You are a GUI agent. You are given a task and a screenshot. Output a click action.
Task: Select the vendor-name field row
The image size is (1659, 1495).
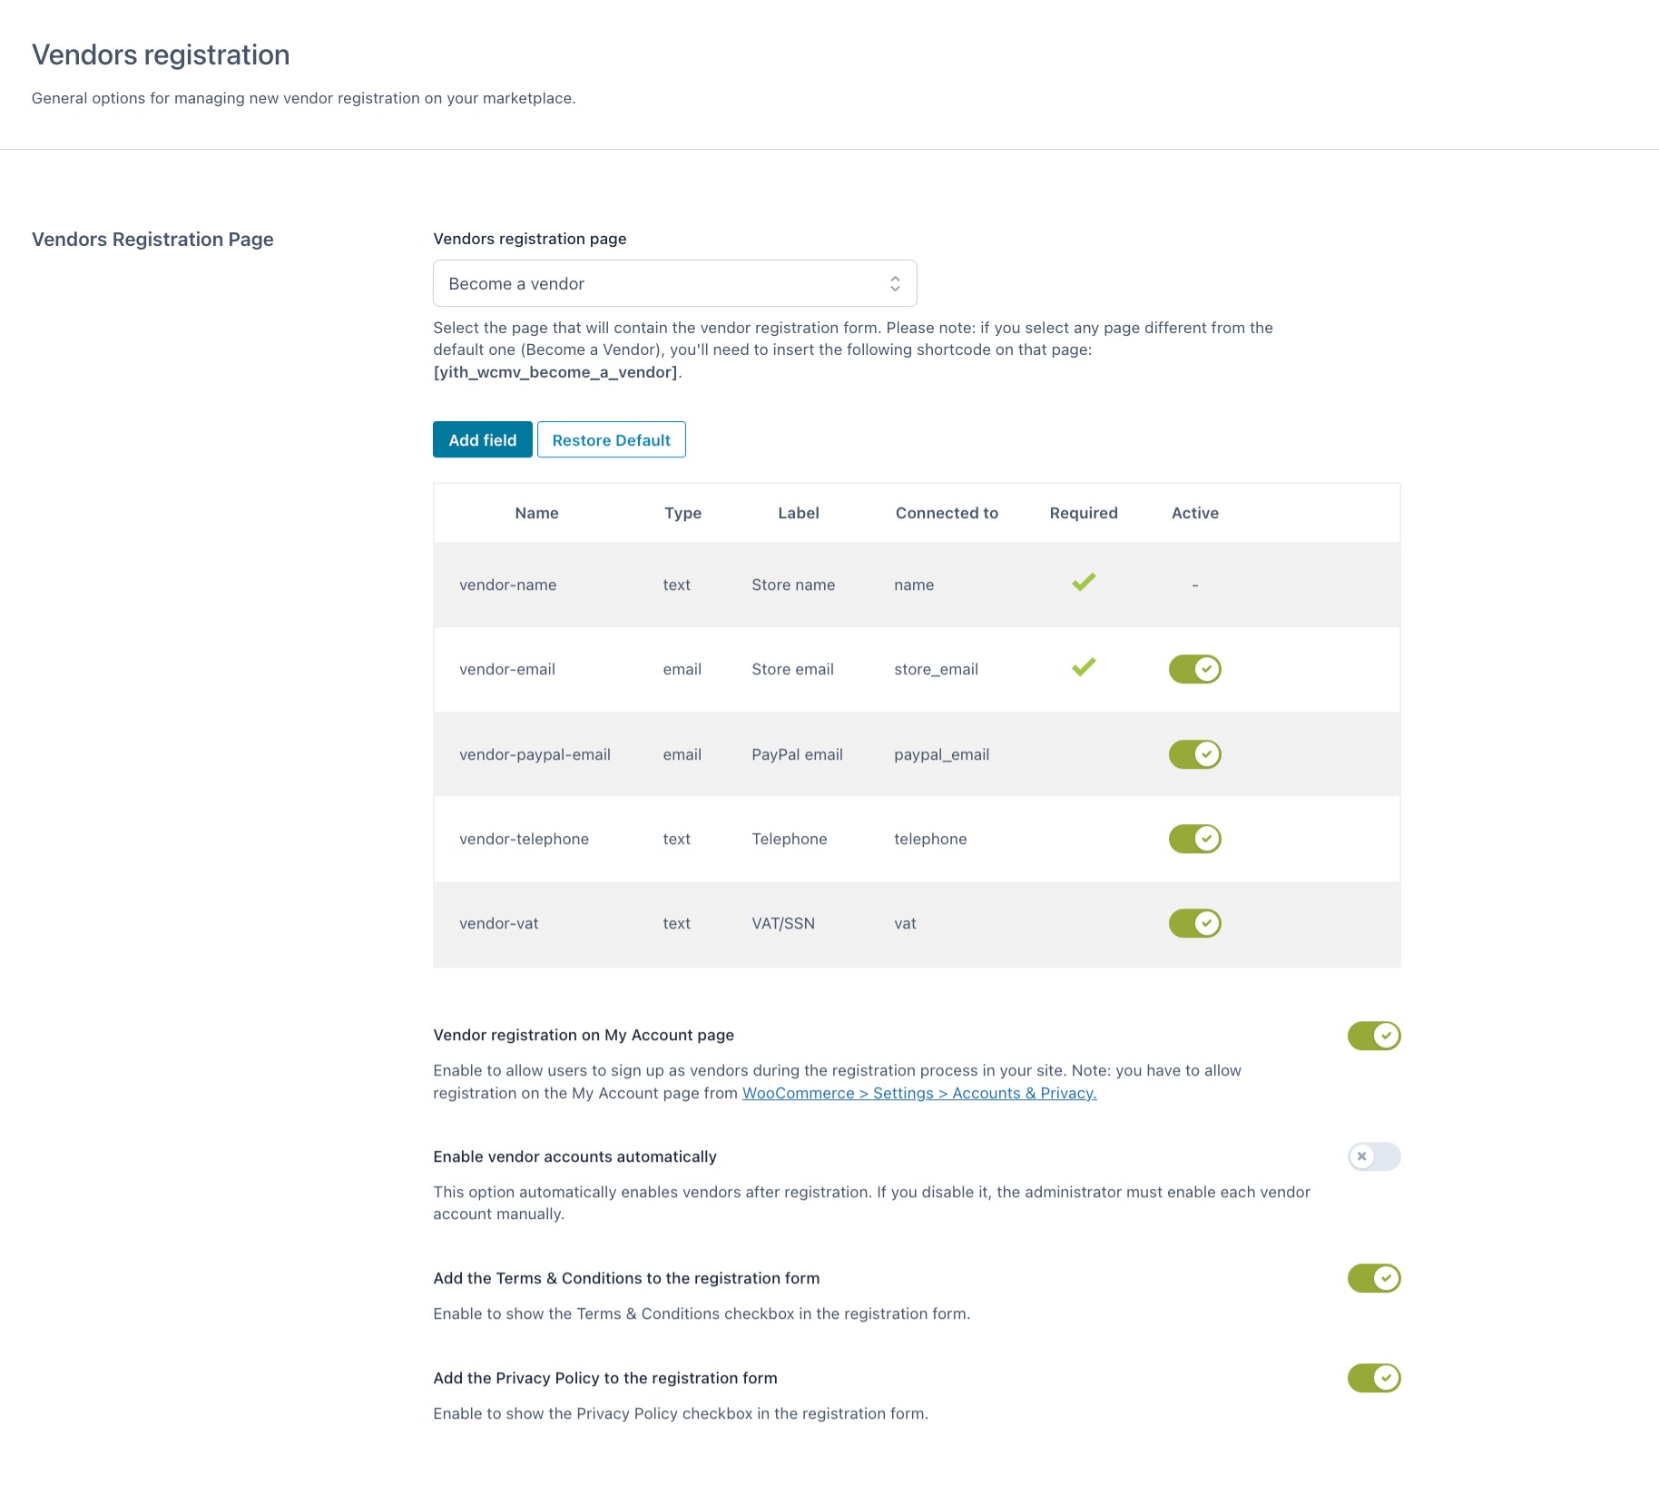coord(507,585)
